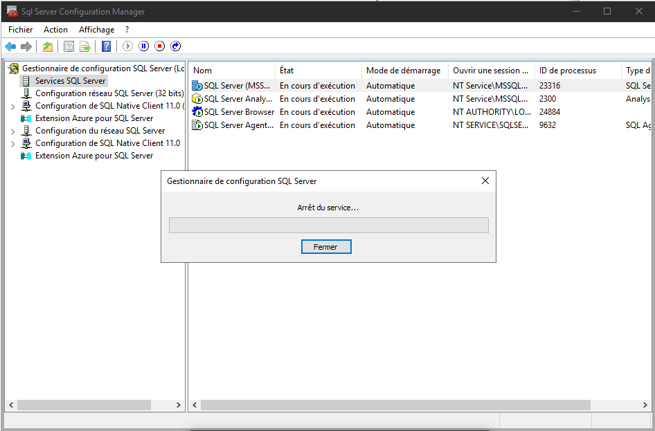The image size is (655, 431).
Task: Click the service stopping progress bar
Action: 329,226
